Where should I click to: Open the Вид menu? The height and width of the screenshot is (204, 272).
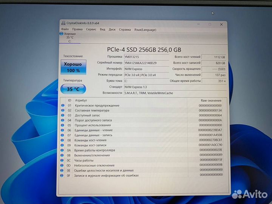pyautogui.click(x=102, y=29)
